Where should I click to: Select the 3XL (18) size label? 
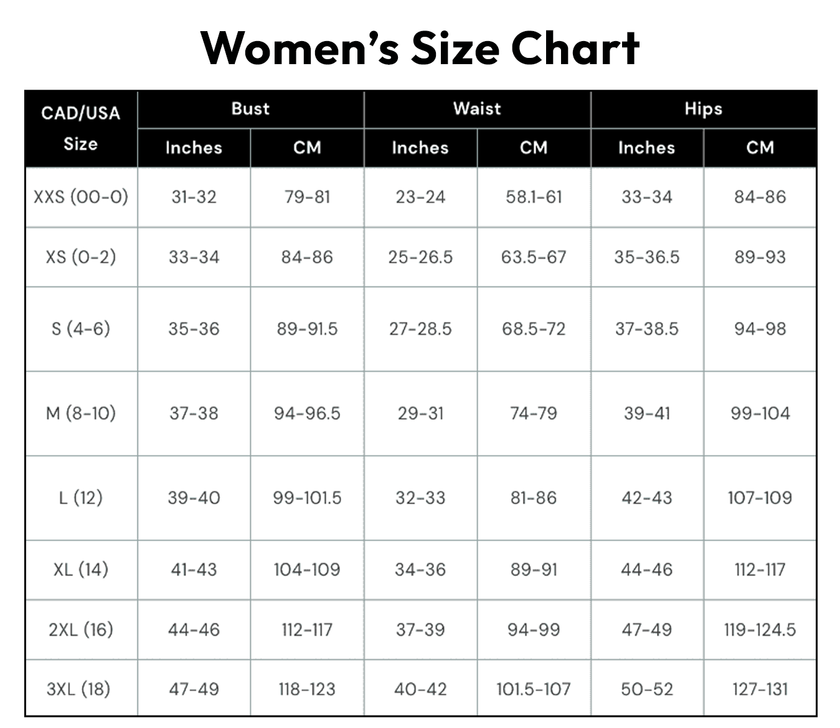pos(78,689)
